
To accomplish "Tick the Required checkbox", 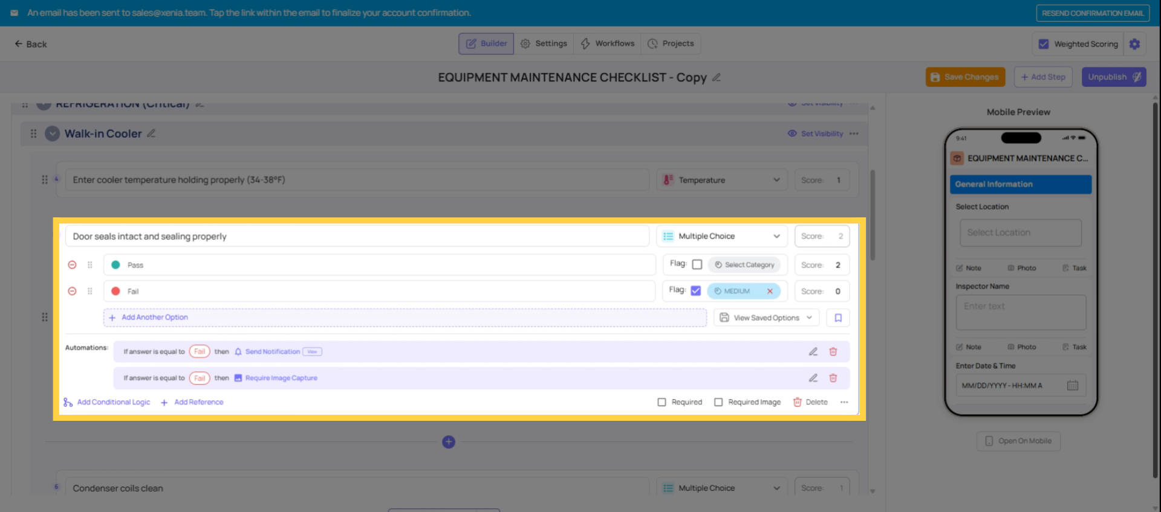I will pos(662,402).
